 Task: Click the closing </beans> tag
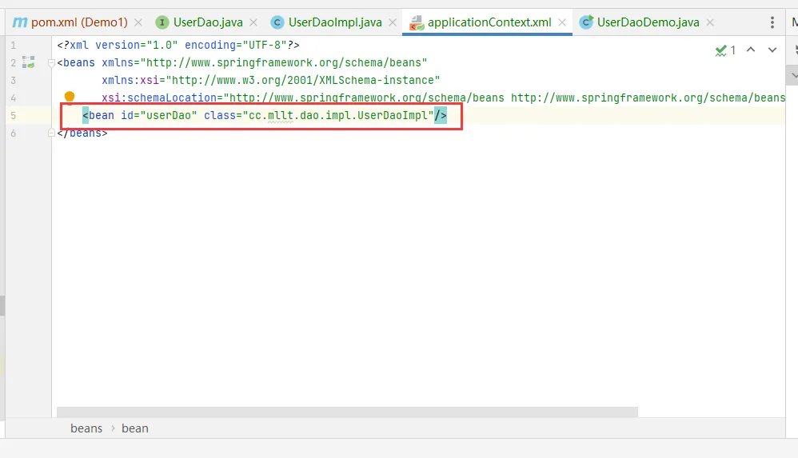pyautogui.click(x=82, y=133)
